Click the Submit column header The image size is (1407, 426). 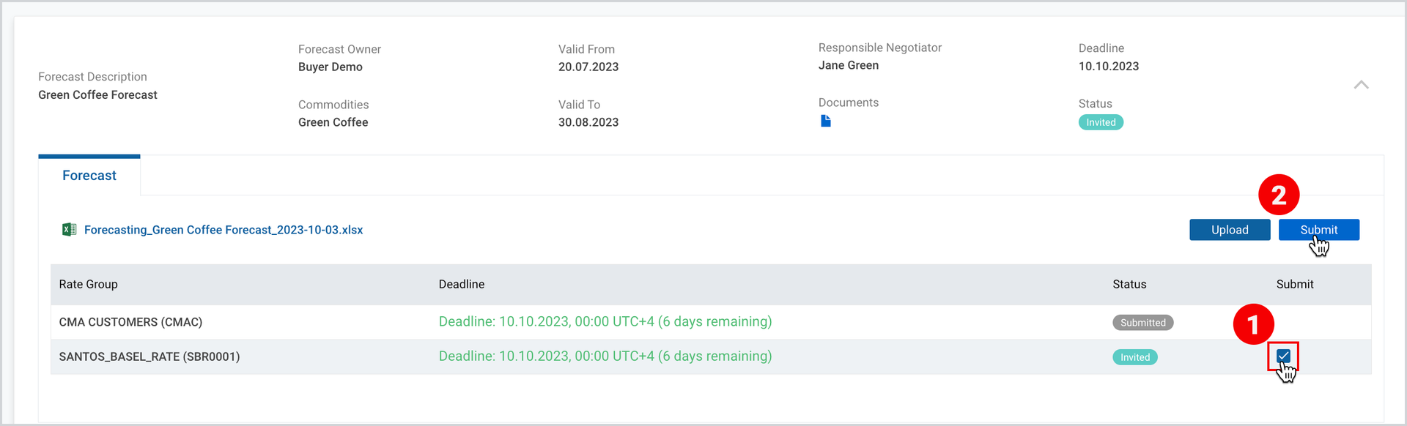(1295, 284)
